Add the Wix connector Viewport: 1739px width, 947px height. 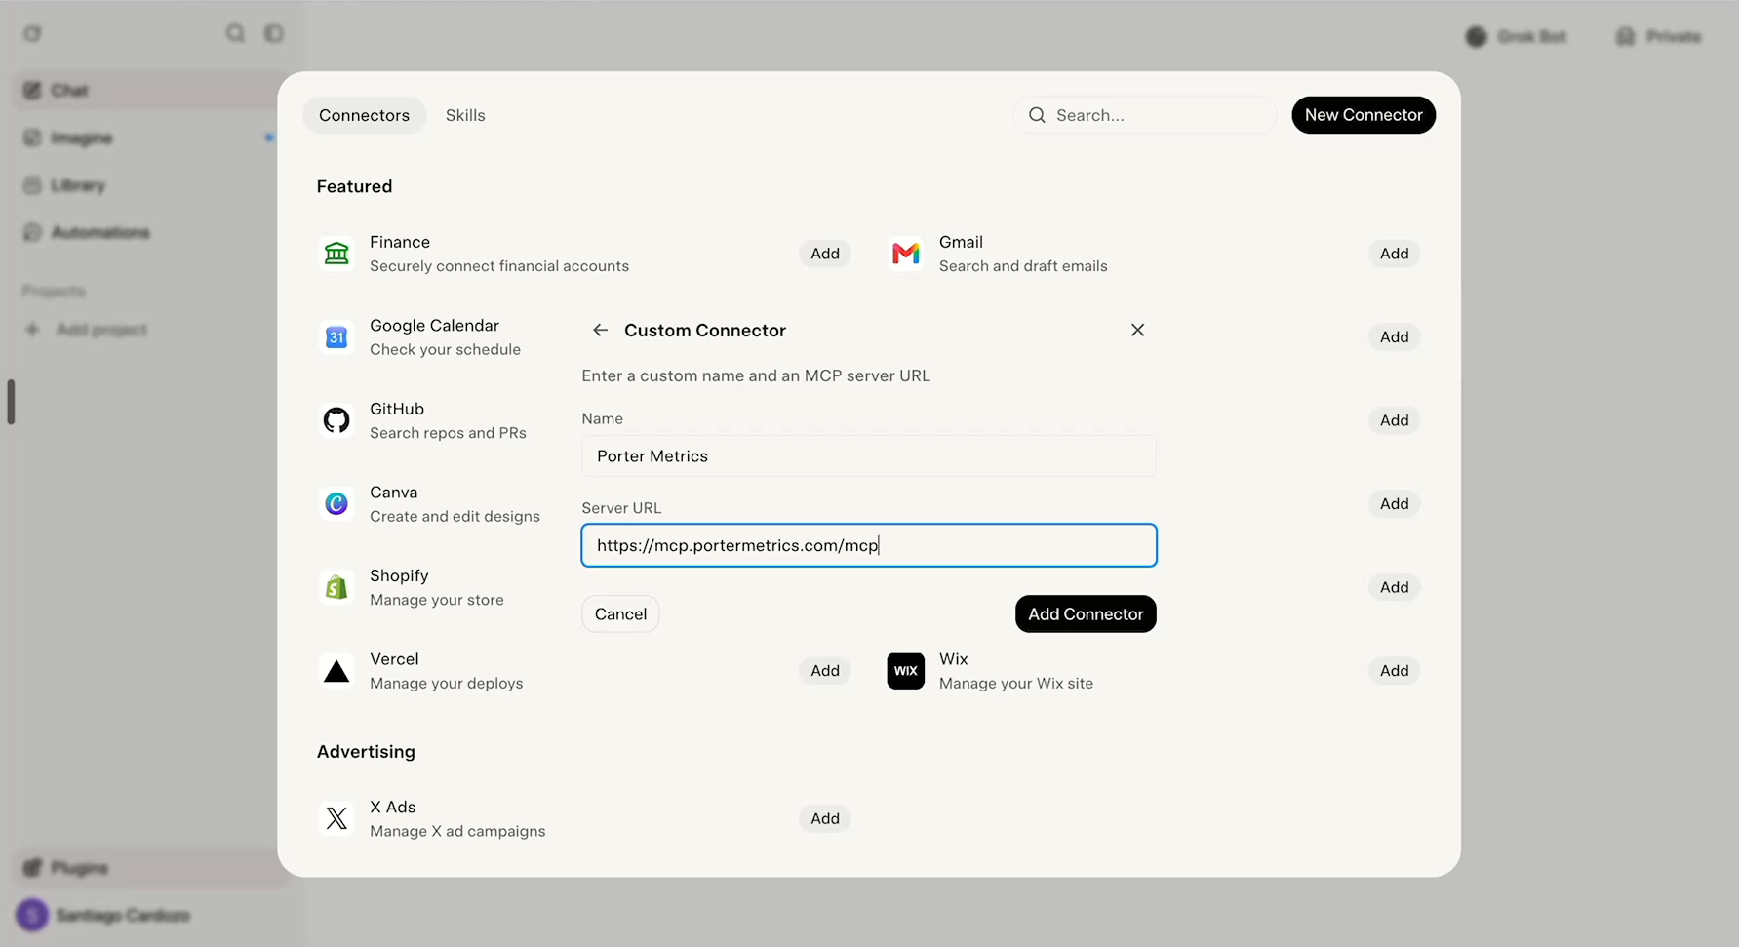coord(1395,671)
